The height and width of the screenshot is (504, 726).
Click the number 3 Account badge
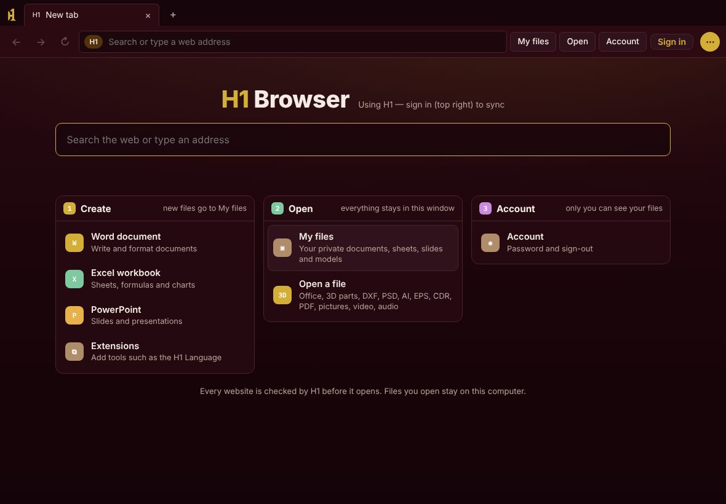[485, 208]
